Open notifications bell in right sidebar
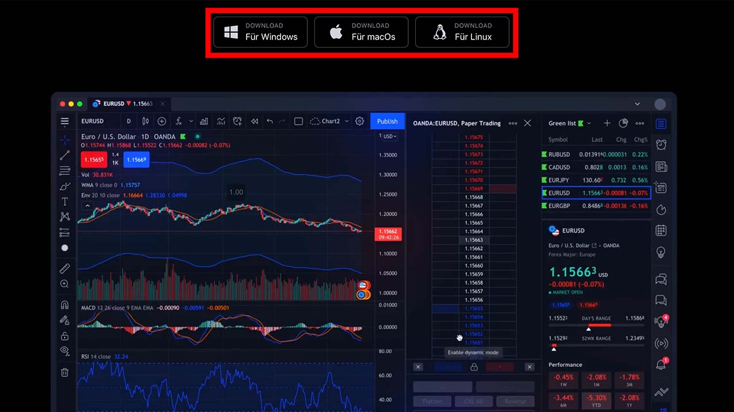 [661, 365]
